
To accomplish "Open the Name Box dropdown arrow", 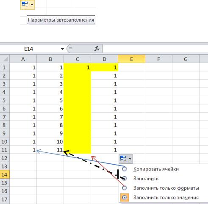I will [x=62, y=49].
